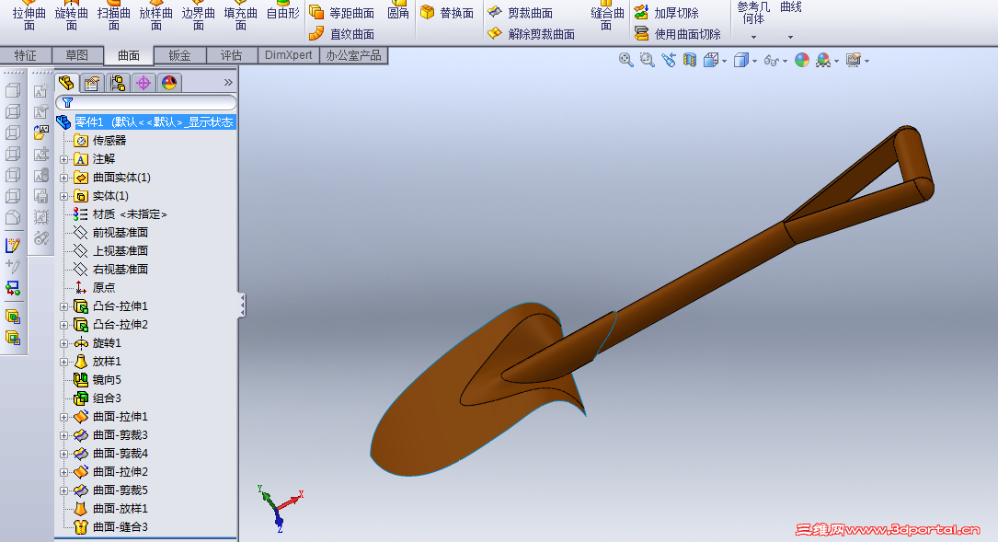Viewport: 998px width, 542px height.
Task: Switch to the 特征 tab
Action: point(26,55)
